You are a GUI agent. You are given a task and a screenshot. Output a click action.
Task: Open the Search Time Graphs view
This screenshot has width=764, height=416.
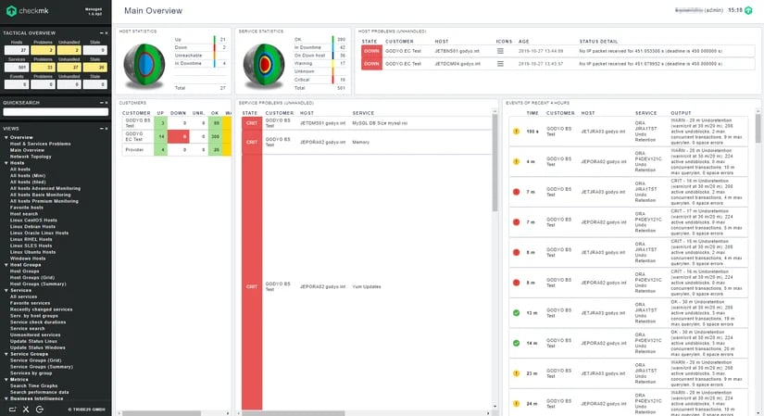point(33,385)
